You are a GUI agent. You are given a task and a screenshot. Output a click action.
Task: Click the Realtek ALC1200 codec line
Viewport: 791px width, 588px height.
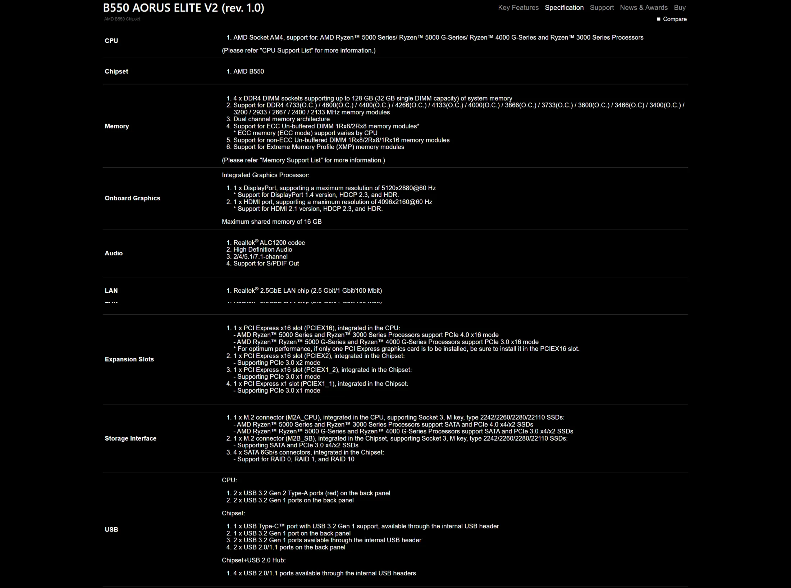[269, 242]
